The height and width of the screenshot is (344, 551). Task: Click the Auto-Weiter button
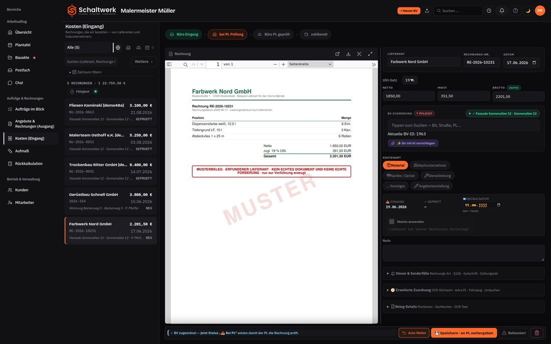(414, 333)
